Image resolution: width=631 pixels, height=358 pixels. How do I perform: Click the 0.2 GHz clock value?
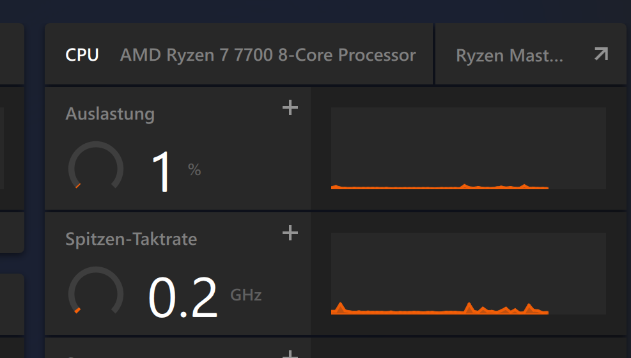pyautogui.click(x=205, y=297)
